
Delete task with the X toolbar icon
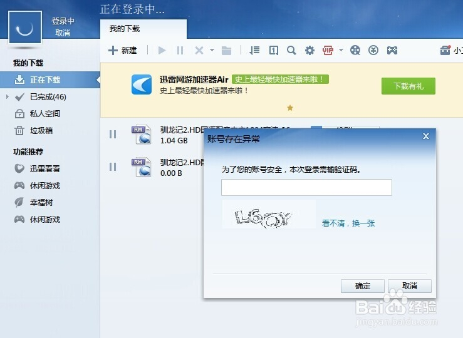pyautogui.click(x=199, y=51)
